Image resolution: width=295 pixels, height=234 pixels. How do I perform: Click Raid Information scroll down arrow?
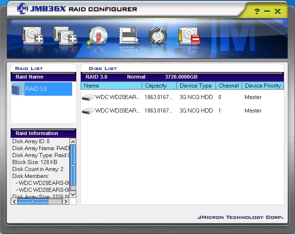click(x=73, y=194)
